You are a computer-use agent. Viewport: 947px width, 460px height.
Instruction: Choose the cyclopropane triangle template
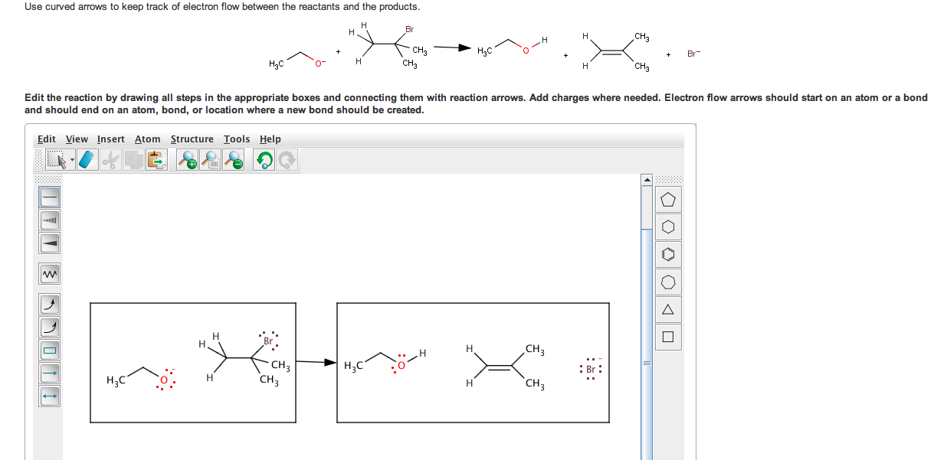tap(667, 309)
